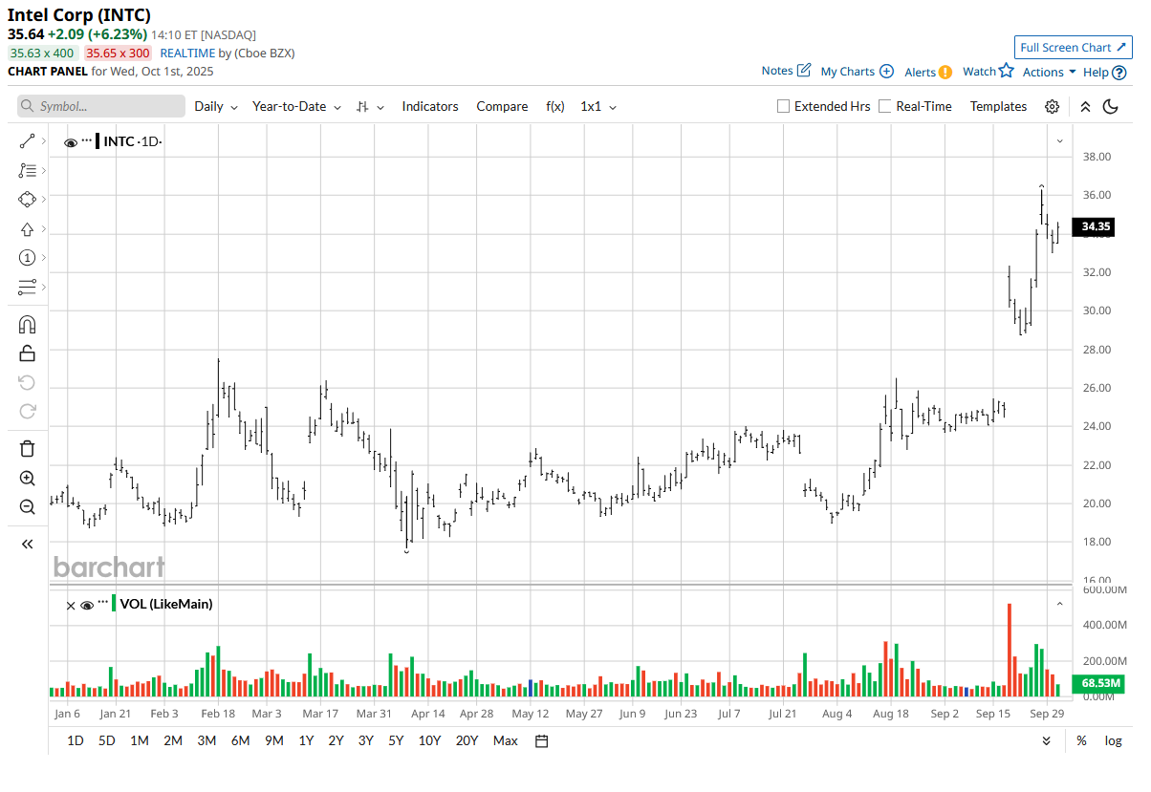Open INTC series more options dots
1151x792 pixels.
[87, 141]
